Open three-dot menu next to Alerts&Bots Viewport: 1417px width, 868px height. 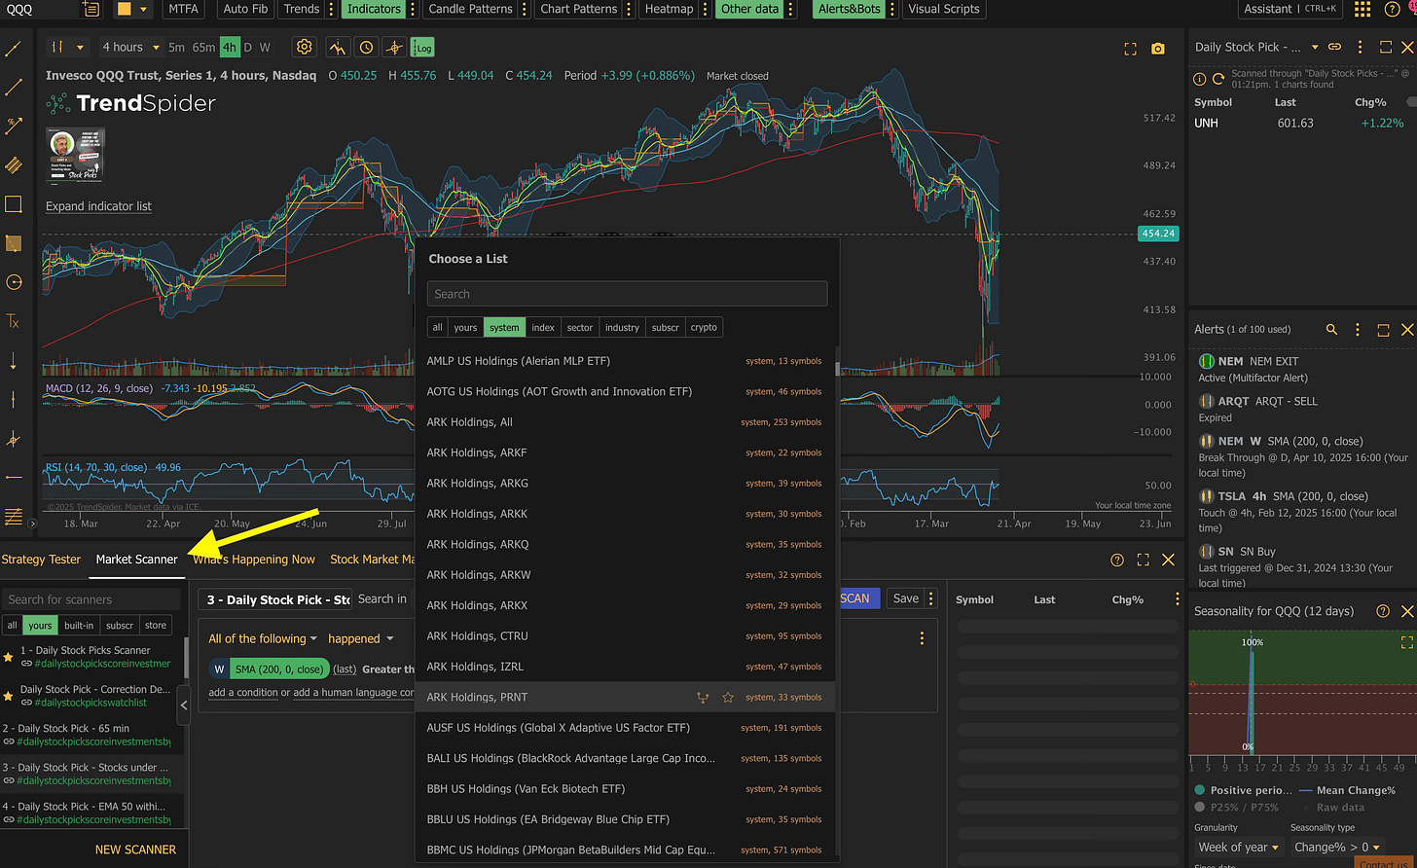[893, 10]
